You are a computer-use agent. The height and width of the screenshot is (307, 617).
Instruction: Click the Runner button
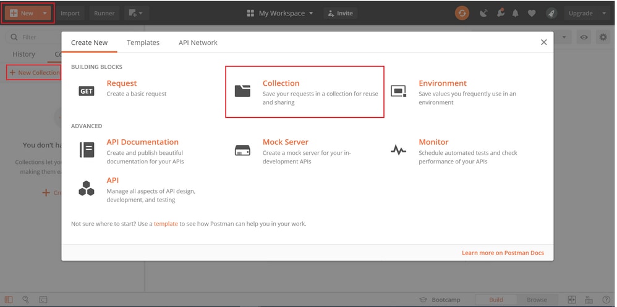(x=104, y=14)
